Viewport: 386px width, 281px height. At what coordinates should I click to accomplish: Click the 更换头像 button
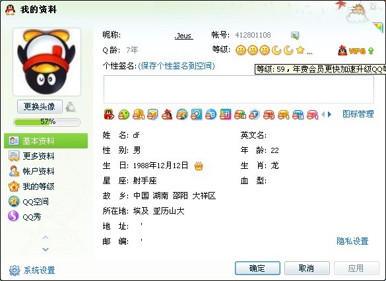(x=40, y=107)
